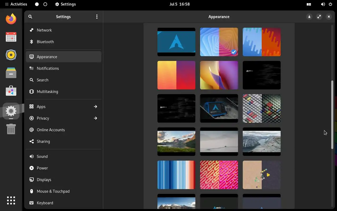
Task: Open the Files app in dock
Action: 11,73
